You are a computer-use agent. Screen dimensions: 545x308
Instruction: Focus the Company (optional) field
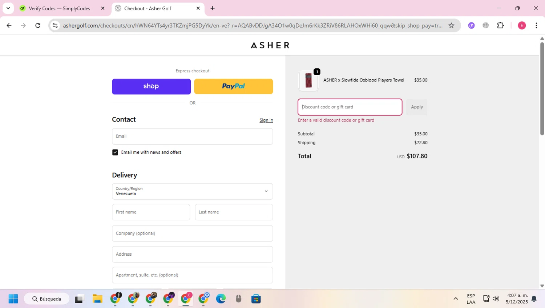pos(192,233)
